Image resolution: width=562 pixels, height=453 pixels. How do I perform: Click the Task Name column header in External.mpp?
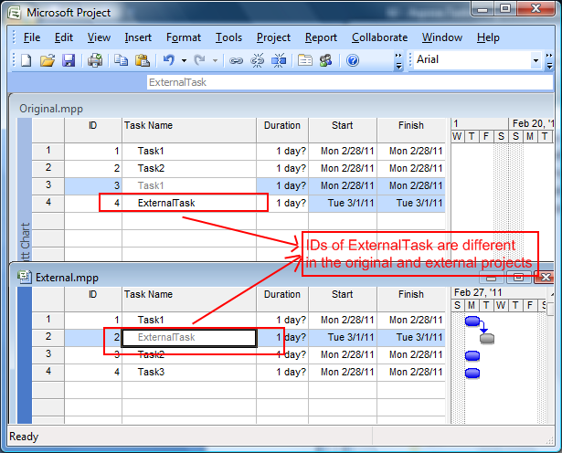(148, 295)
